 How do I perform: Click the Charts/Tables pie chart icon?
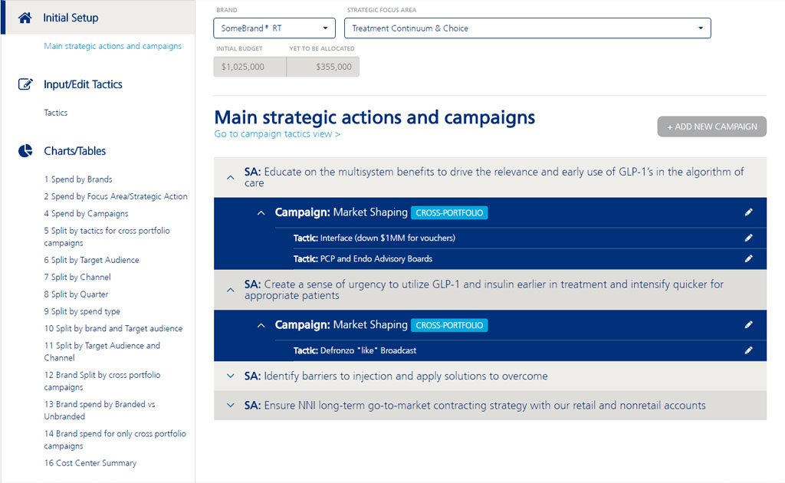point(25,151)
